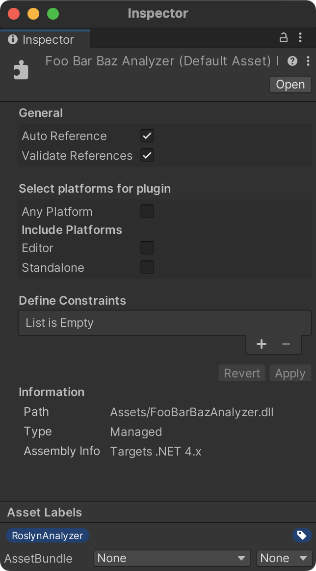Select the Inspector tab
316x571 pixels.
tap(45, 39)
